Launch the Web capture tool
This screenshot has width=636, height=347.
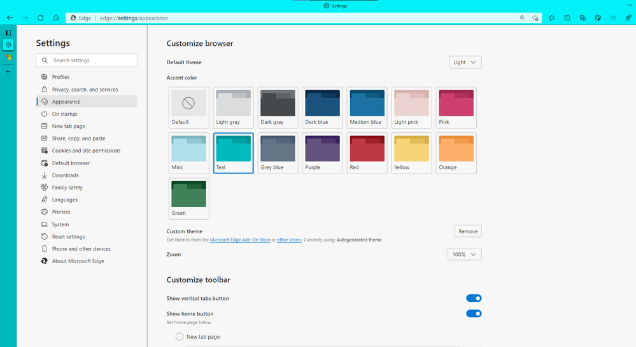(x=598, y=18)
